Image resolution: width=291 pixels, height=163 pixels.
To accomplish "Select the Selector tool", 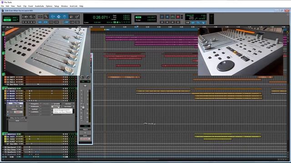I will pyautogui.click(x=59, y=17).
